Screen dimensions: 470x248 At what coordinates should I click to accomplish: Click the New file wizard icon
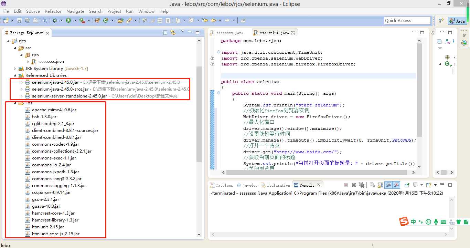click(x=6, y=21)
